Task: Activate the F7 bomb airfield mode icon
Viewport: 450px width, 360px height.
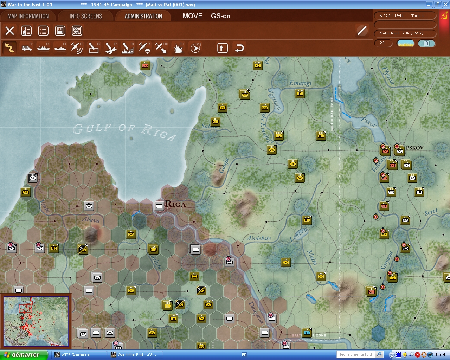Action: tap(110, 48)
